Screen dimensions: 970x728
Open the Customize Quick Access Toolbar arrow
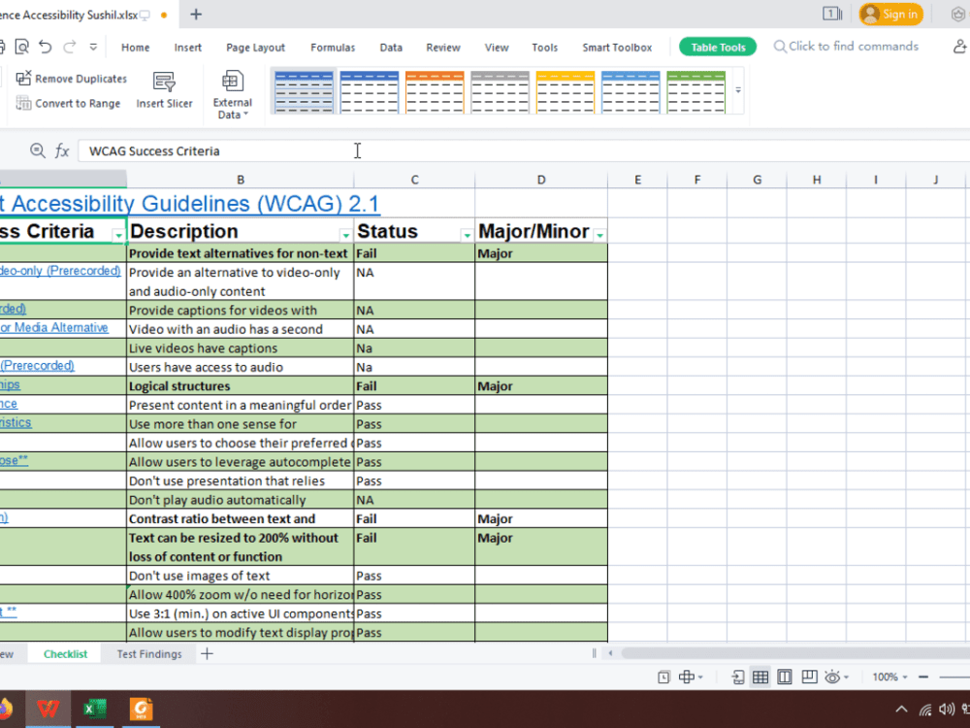point(93,47)
